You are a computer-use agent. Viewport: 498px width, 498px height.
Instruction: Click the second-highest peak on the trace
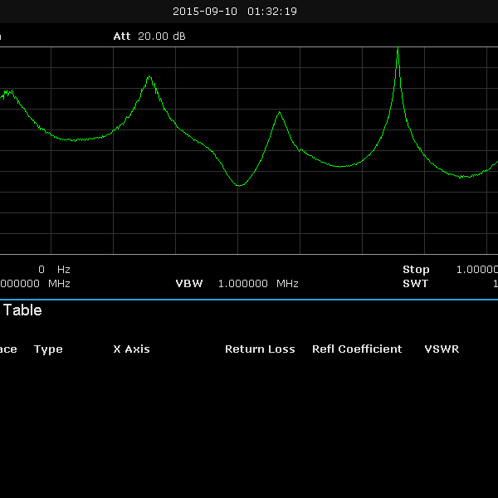(149, 77)
